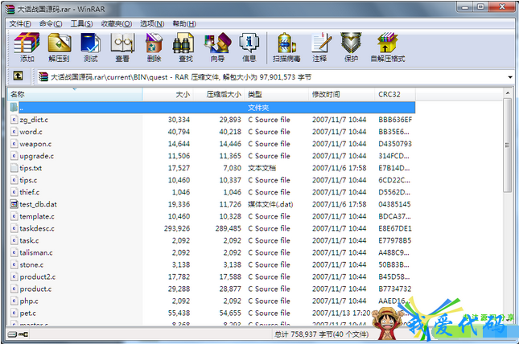Sort by the 类型 column header

click(276, 94)
